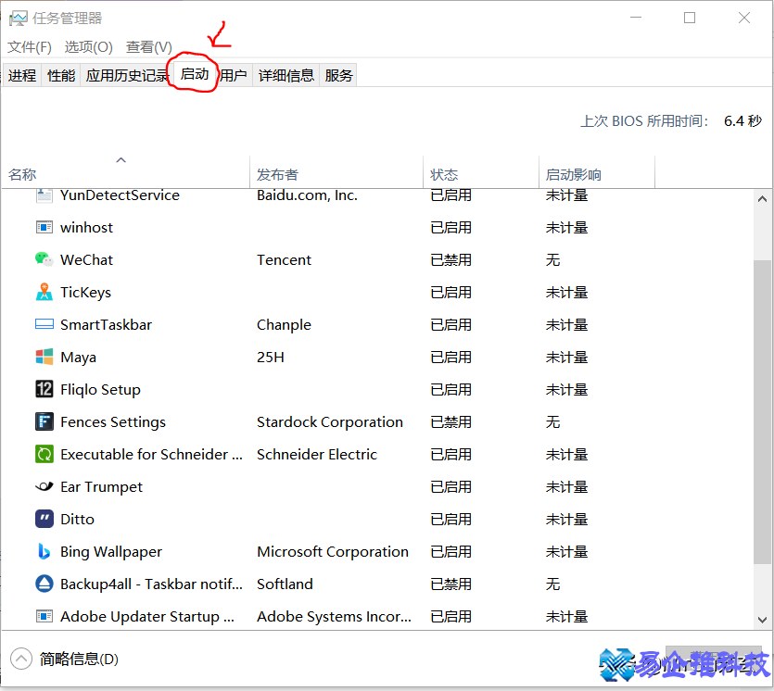Select the Ditto quotation mark icon
Image resolution: width=774 pixels, height=691 pixels.
coord(44,520)
